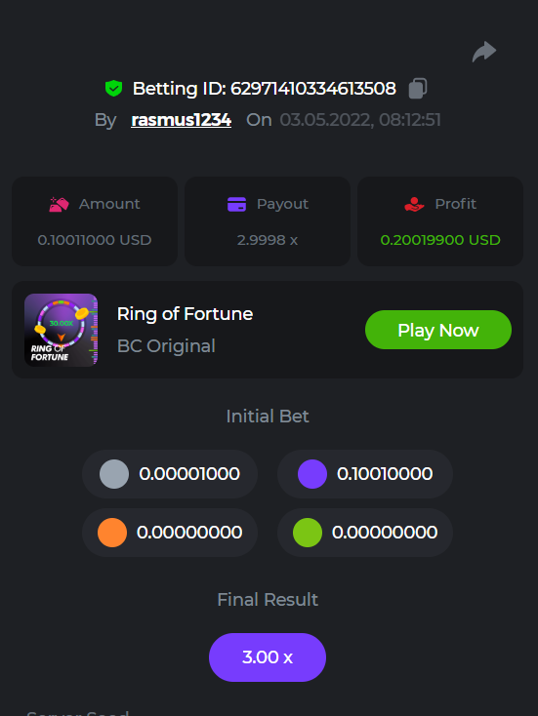Click the Payout 2.9998 x value
Image resolution: width=538 pixels, height=716 pixels.
[x=268, y=240]
